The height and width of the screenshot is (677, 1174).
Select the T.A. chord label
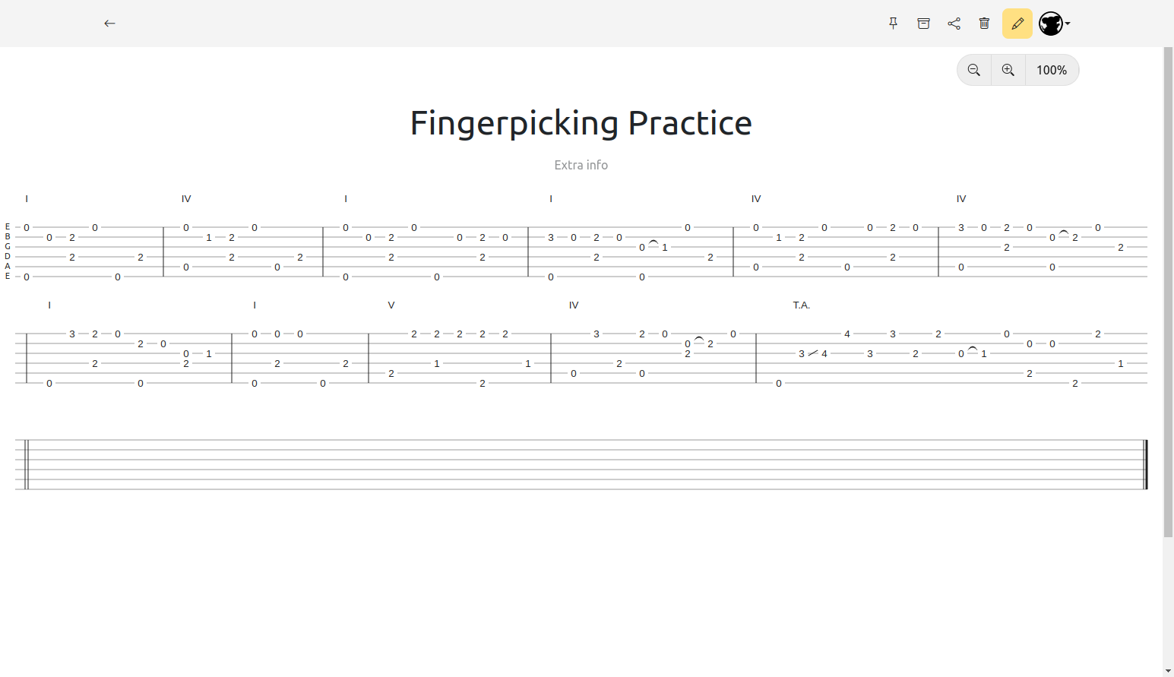801,305
